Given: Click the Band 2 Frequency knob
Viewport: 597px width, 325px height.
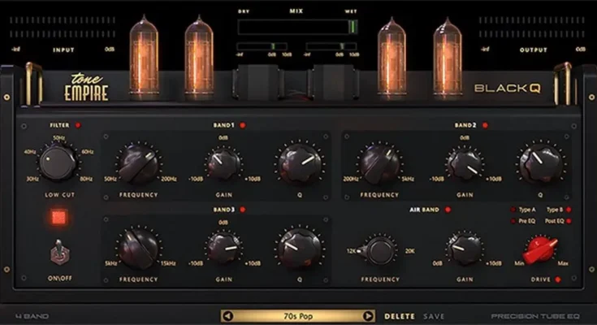Looking at the screenshot, I should tap(380, 164).
